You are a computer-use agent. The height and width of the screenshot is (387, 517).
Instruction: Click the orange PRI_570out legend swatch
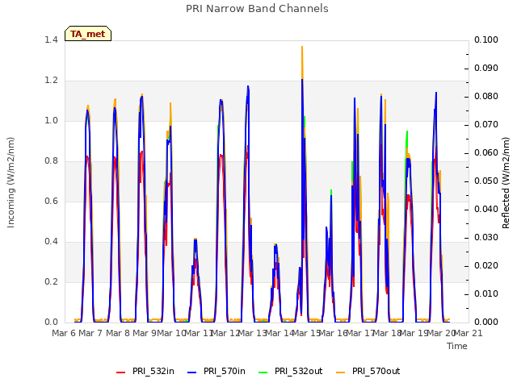pos(341,372)
